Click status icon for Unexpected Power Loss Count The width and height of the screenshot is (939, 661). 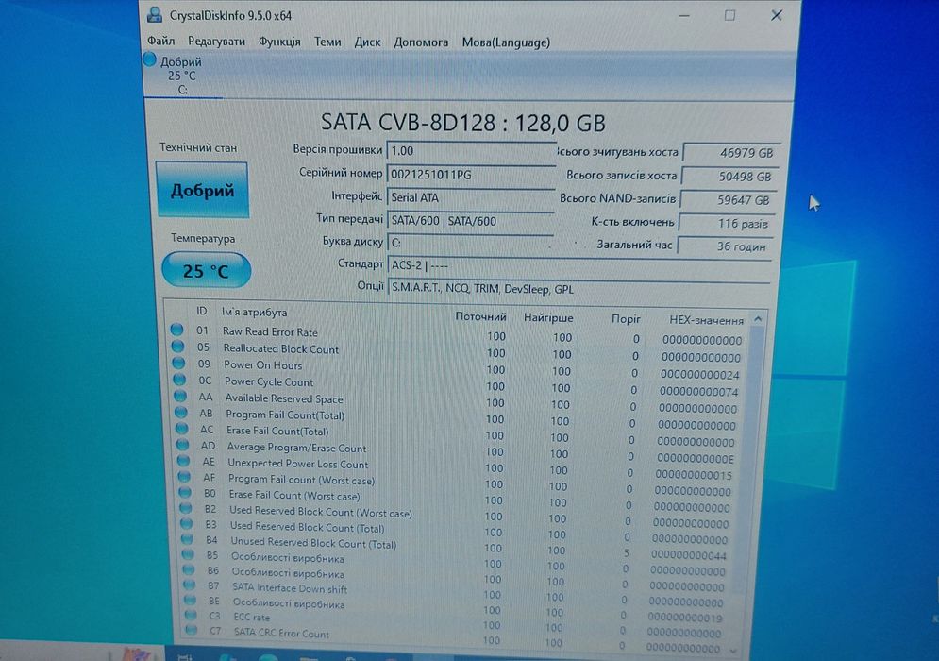click(x=183, y=461)
